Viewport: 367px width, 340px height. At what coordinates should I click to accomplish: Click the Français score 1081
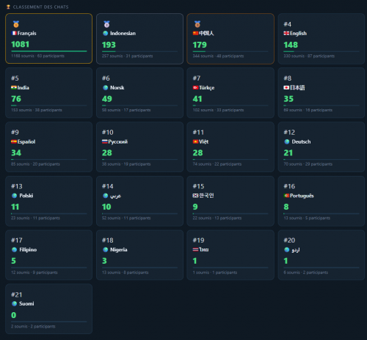point(21,44)
